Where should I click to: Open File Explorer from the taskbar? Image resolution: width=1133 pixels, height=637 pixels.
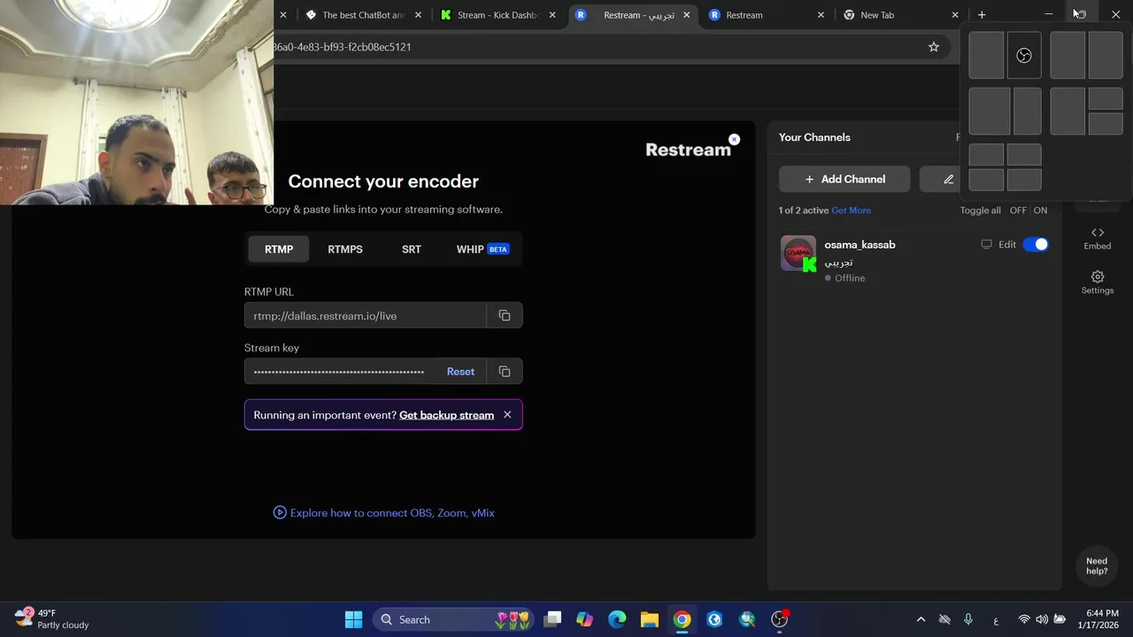(x=650, y=619)
